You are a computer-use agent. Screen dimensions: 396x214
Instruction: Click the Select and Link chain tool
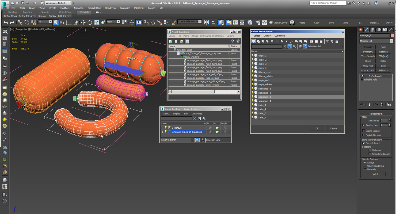[20, 22]
